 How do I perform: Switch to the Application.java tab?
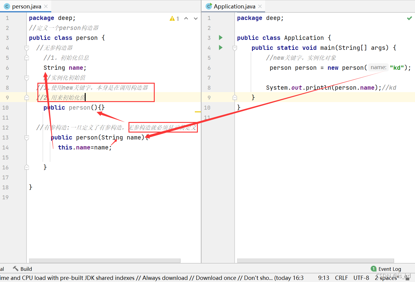tap(234, 6)
